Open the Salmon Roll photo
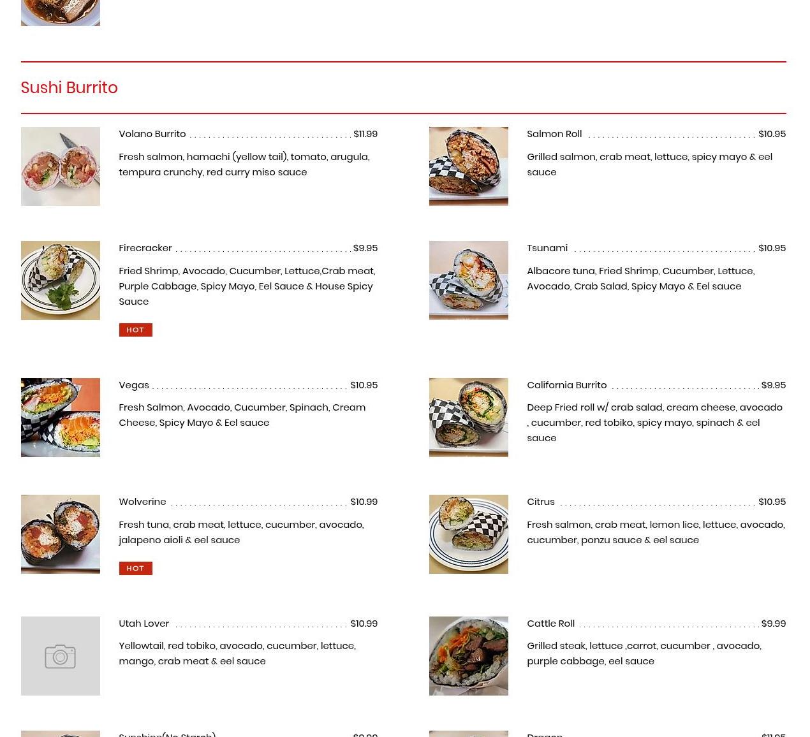 tap(469, 166)
